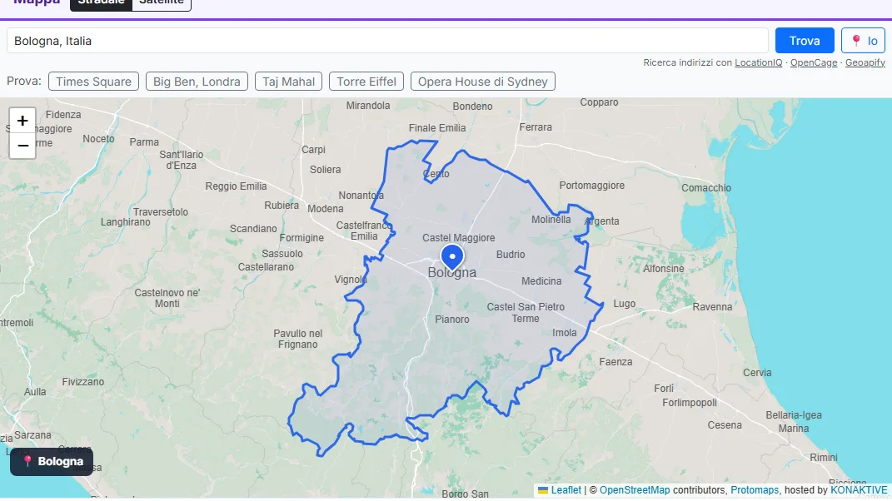
Task: Click the Comacchio label on map
Action: 706,188
